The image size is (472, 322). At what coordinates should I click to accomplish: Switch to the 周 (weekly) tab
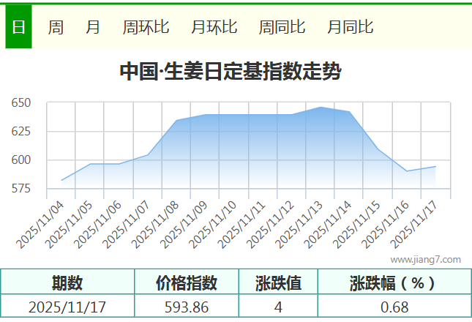tap(56, 27)
